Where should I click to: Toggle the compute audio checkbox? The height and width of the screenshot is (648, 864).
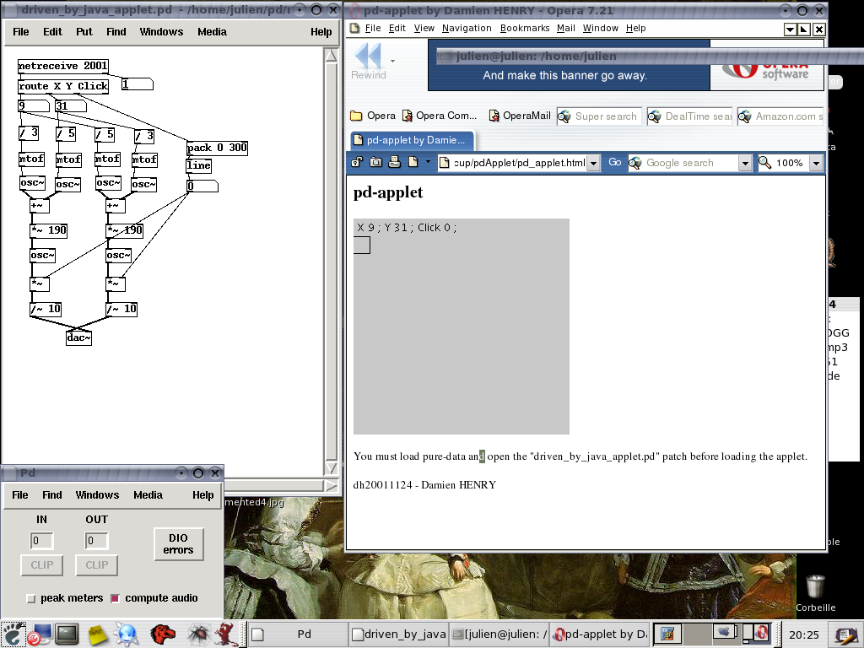116,598
